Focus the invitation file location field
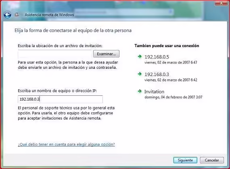Image resolution: width=230 pixels, height=169 pixels. point(55,54)
